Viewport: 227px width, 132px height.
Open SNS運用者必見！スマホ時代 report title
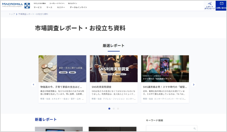tap(165, 87)
